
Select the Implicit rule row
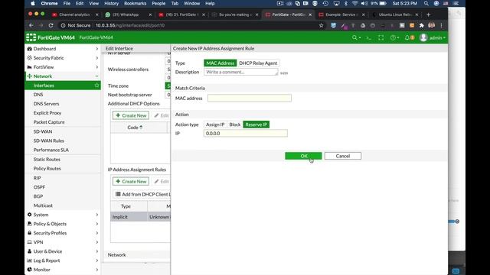141,217
